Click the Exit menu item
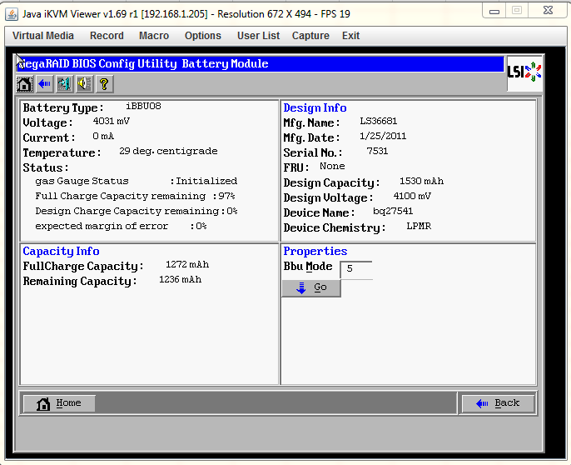 pyautogui.click(x=350, y=36)
